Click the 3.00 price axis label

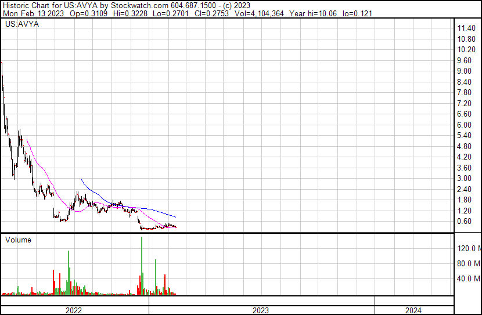click(464, 178)
